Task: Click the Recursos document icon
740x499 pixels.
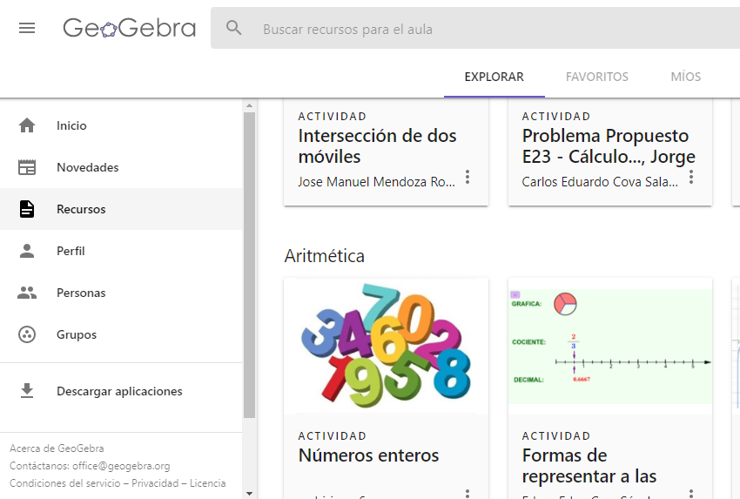Action: pyautogui.click(x=27, y=209)
